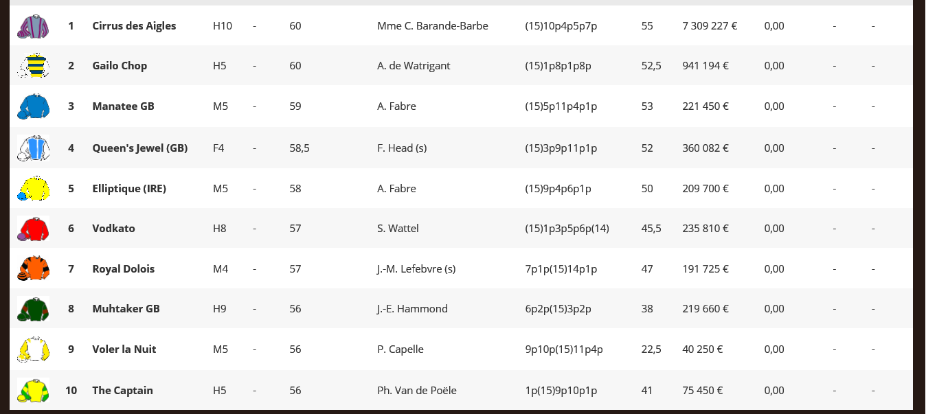Open the Gailo Chop horse entry
The width and height of the screenshot is (926, 414).
point(120,66)
